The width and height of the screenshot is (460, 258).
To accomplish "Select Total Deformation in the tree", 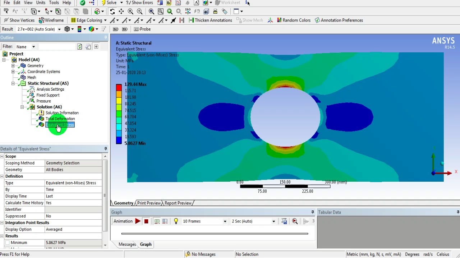I will click(60, 119).
